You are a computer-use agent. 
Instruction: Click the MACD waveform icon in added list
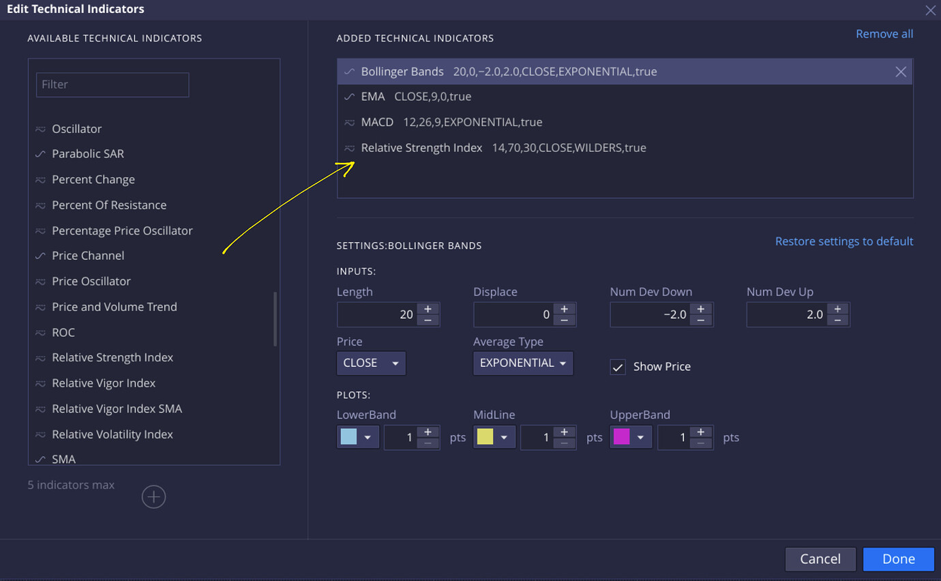[x=350, y=122]
